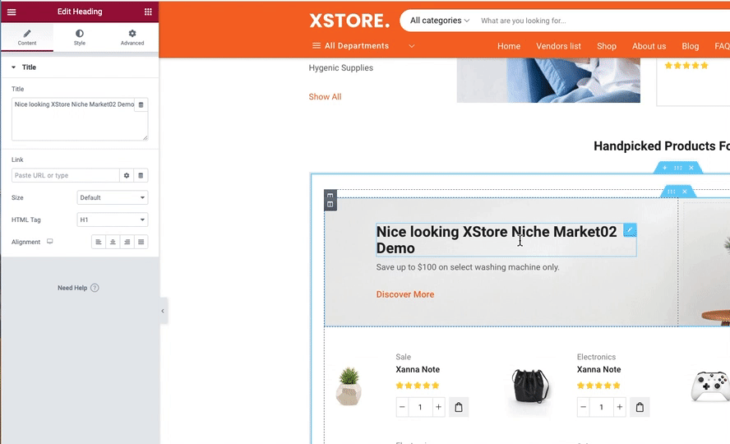Open link options gear icon

127,175
